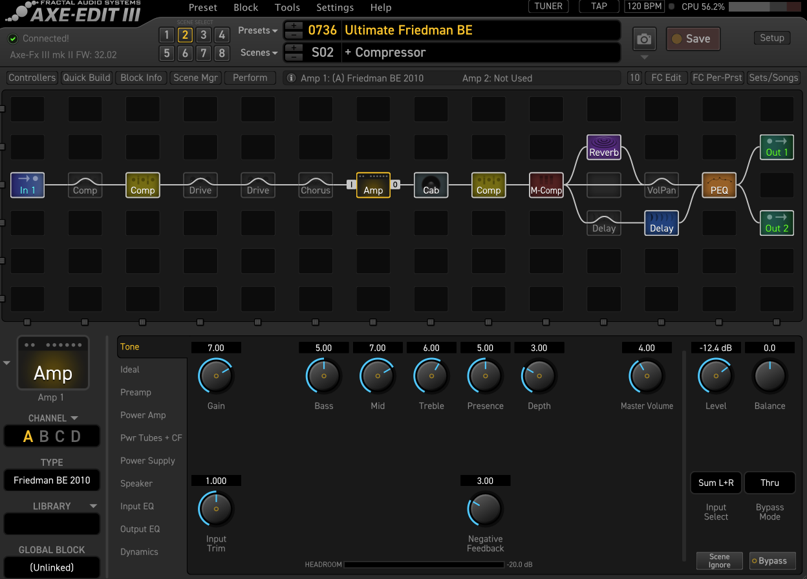Screen dimensions: 807x579
Task: Select the VolPan block
Action: 662,185
